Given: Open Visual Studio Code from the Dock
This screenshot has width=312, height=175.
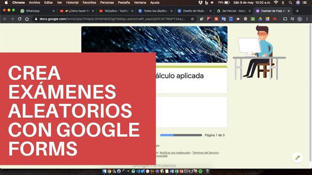Looking at the screenshot, I should 138,171.
